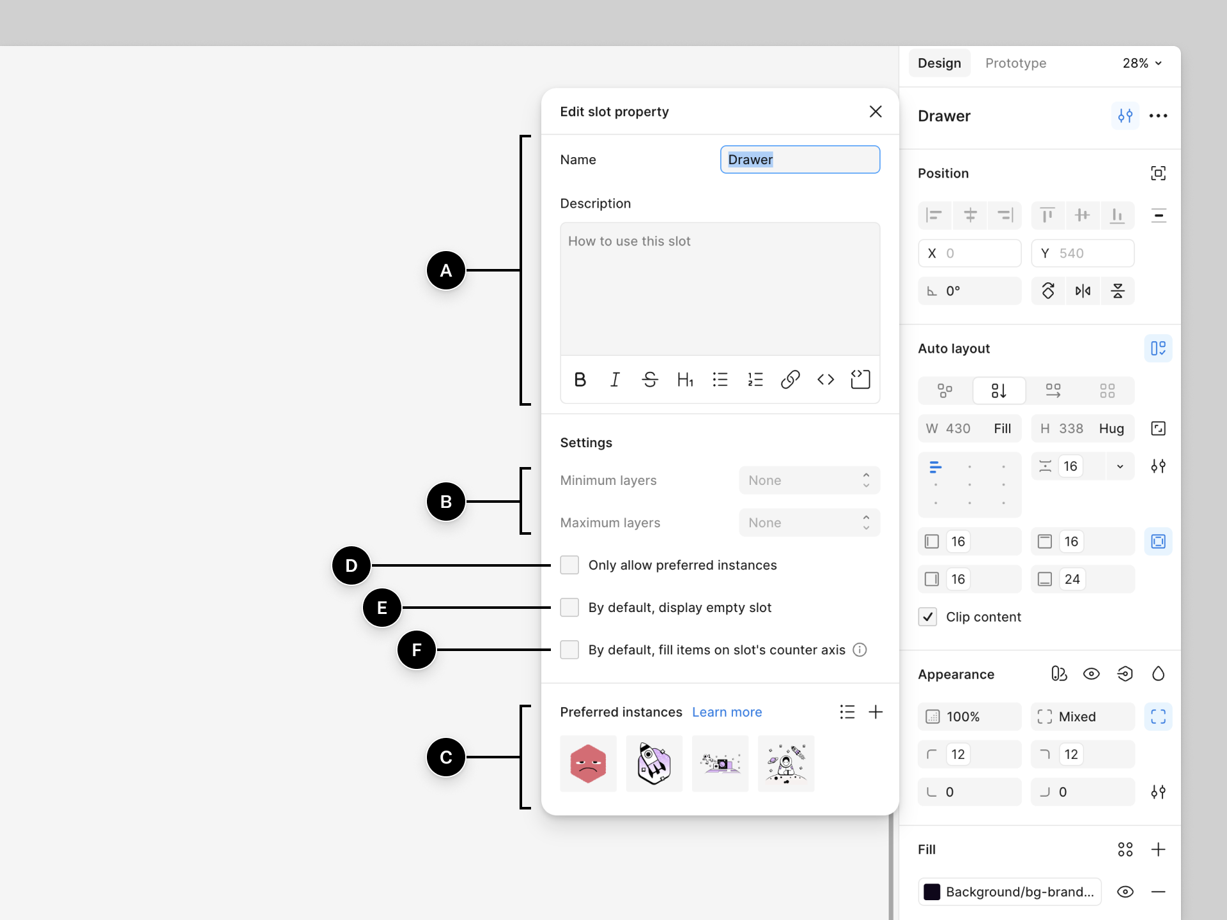Select vertical auto layout direction
Screen dimensions: 1227x920
(x=999, y=390)
